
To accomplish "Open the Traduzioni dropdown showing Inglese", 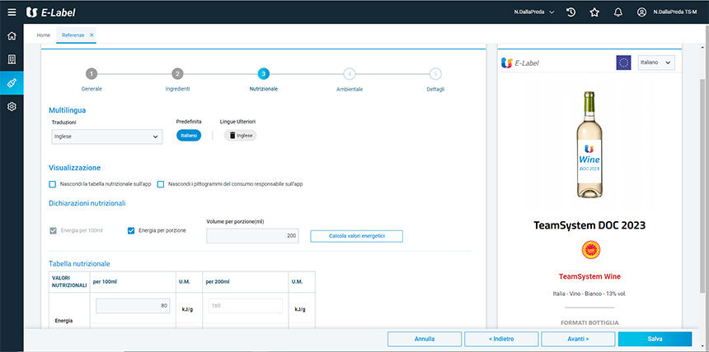I will (x=106, y=137).
